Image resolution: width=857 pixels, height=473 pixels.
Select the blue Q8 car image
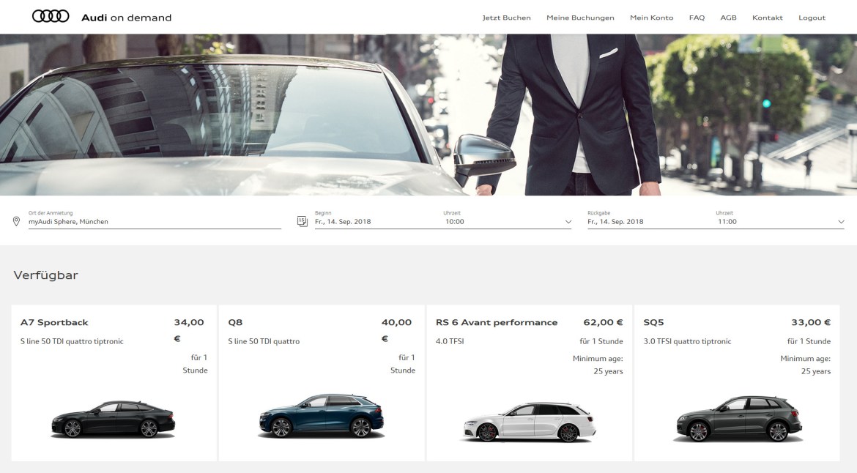pos(322,416)
